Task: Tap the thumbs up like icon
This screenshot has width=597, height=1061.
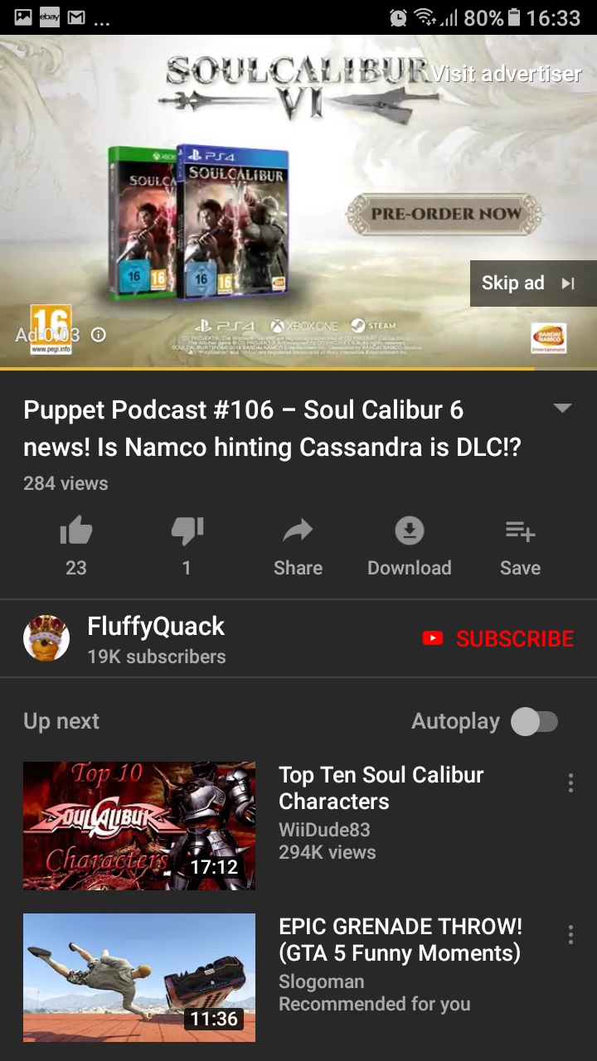Action: [76, 531]
